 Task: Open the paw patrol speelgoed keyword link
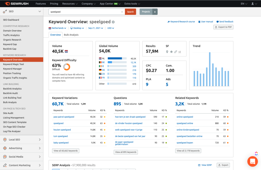coord(64,117)
